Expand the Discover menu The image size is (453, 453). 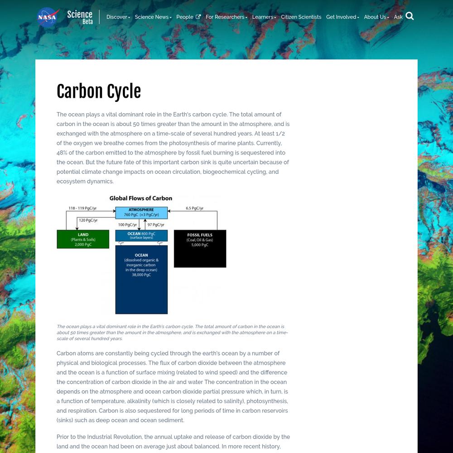[x=118, y=17]
